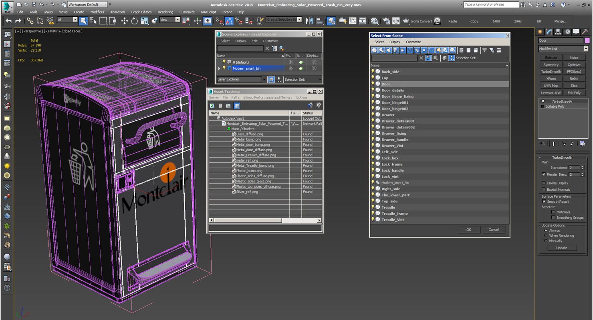This screenshot has width=593, height=320.
Task: Click the Unwrap UVW modifier button
Action: [551, 93]
